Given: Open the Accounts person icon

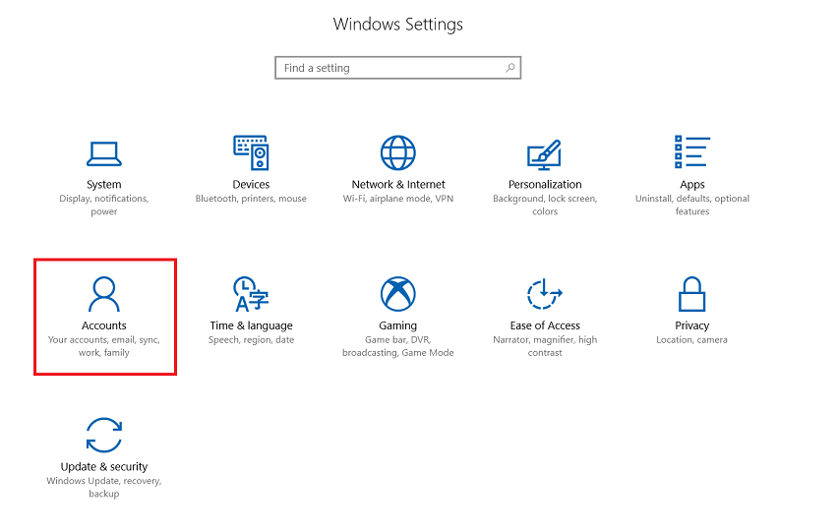Looking at the screenshot, I should point(104,294).
